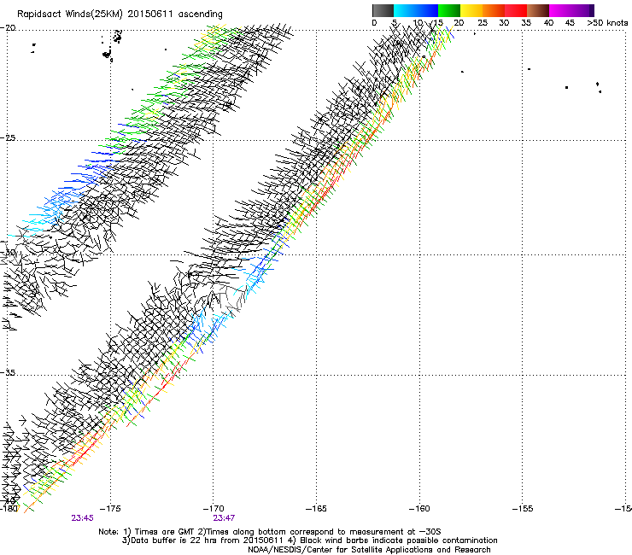Click the purple '23:45' swath time label

[x=82, y=518]
